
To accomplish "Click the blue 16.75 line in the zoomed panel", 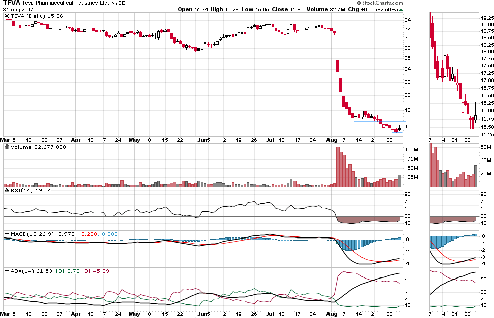I will pos(458,89).
